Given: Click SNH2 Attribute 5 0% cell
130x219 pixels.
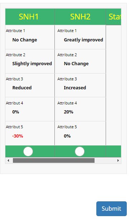Looking at the screenshot, I should tap(80, 133).
